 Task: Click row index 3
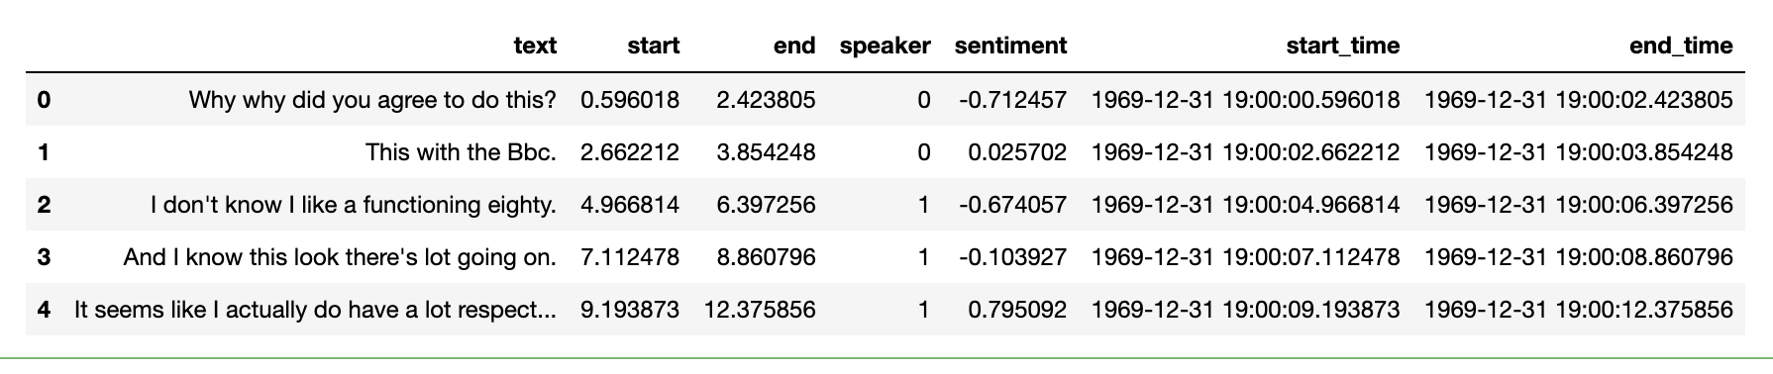click(44, 257)
